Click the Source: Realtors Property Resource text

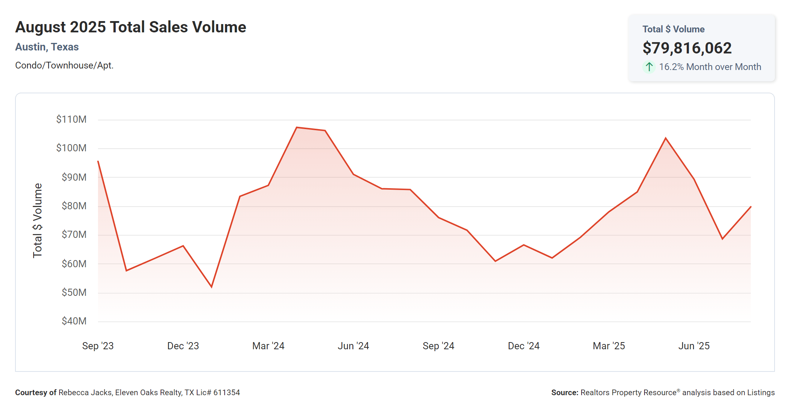[x=663, y=393]
